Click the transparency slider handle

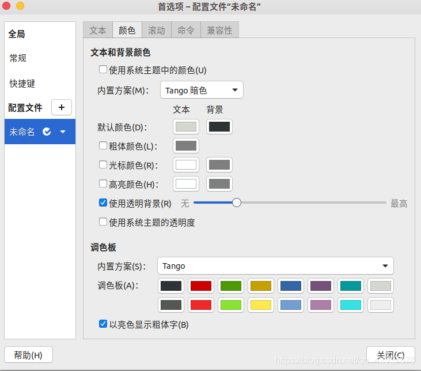coord(237,203)
